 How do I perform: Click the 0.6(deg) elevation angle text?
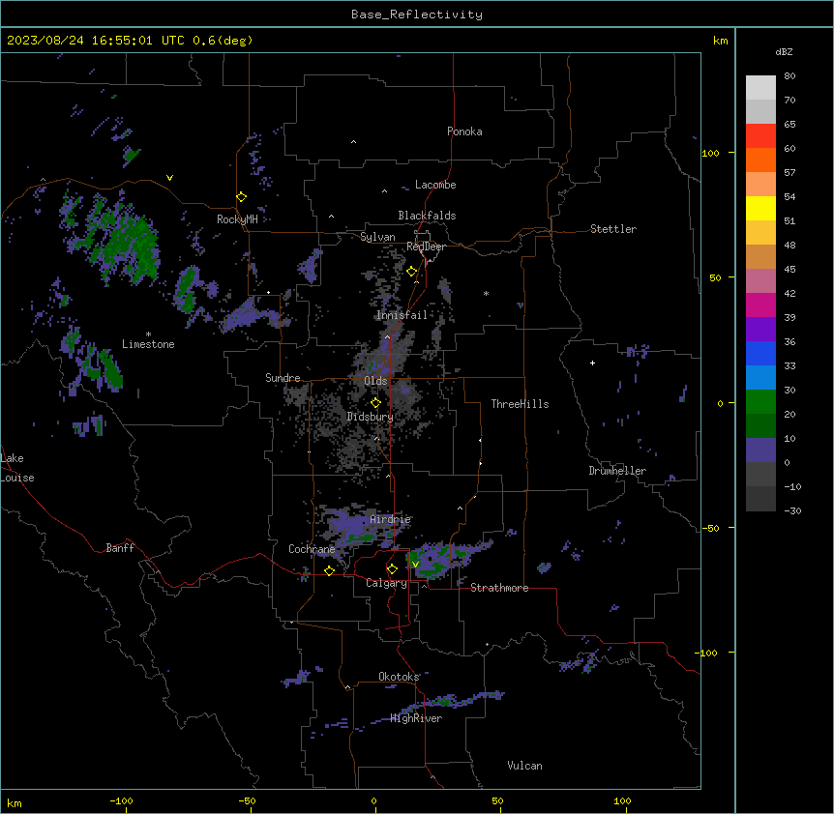pyautogui.click(x=223, y=41)
